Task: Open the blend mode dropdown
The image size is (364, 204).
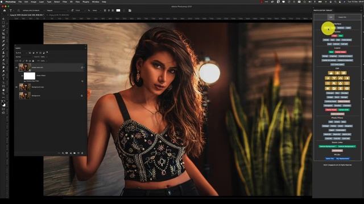Action: click(24, 57)
